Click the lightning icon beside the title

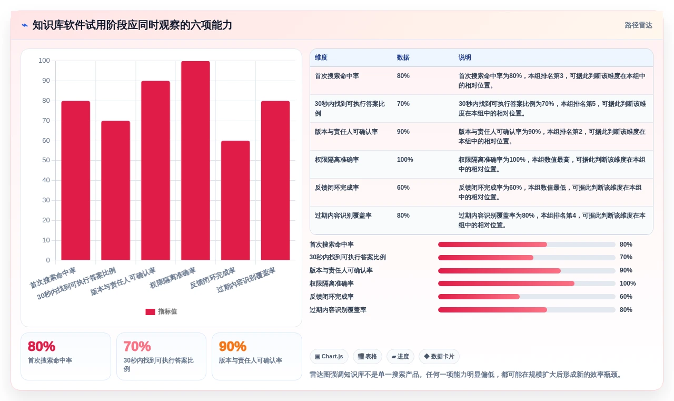25,25
